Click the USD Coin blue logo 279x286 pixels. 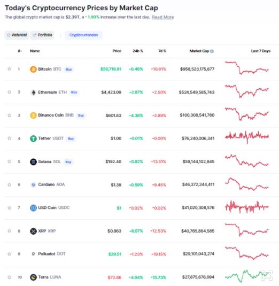(33, 208)
